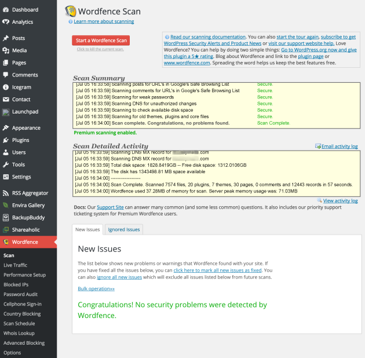The image size is (365, 358).
Task: Click to kill the current scan link
Action: click(100, 49)
